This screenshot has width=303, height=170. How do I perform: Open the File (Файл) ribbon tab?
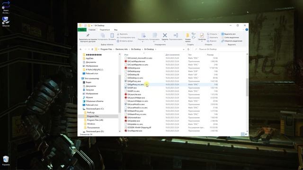coord(82,30)
